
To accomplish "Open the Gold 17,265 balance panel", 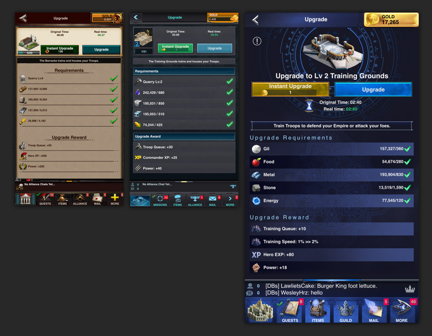I will pos(391,20).
